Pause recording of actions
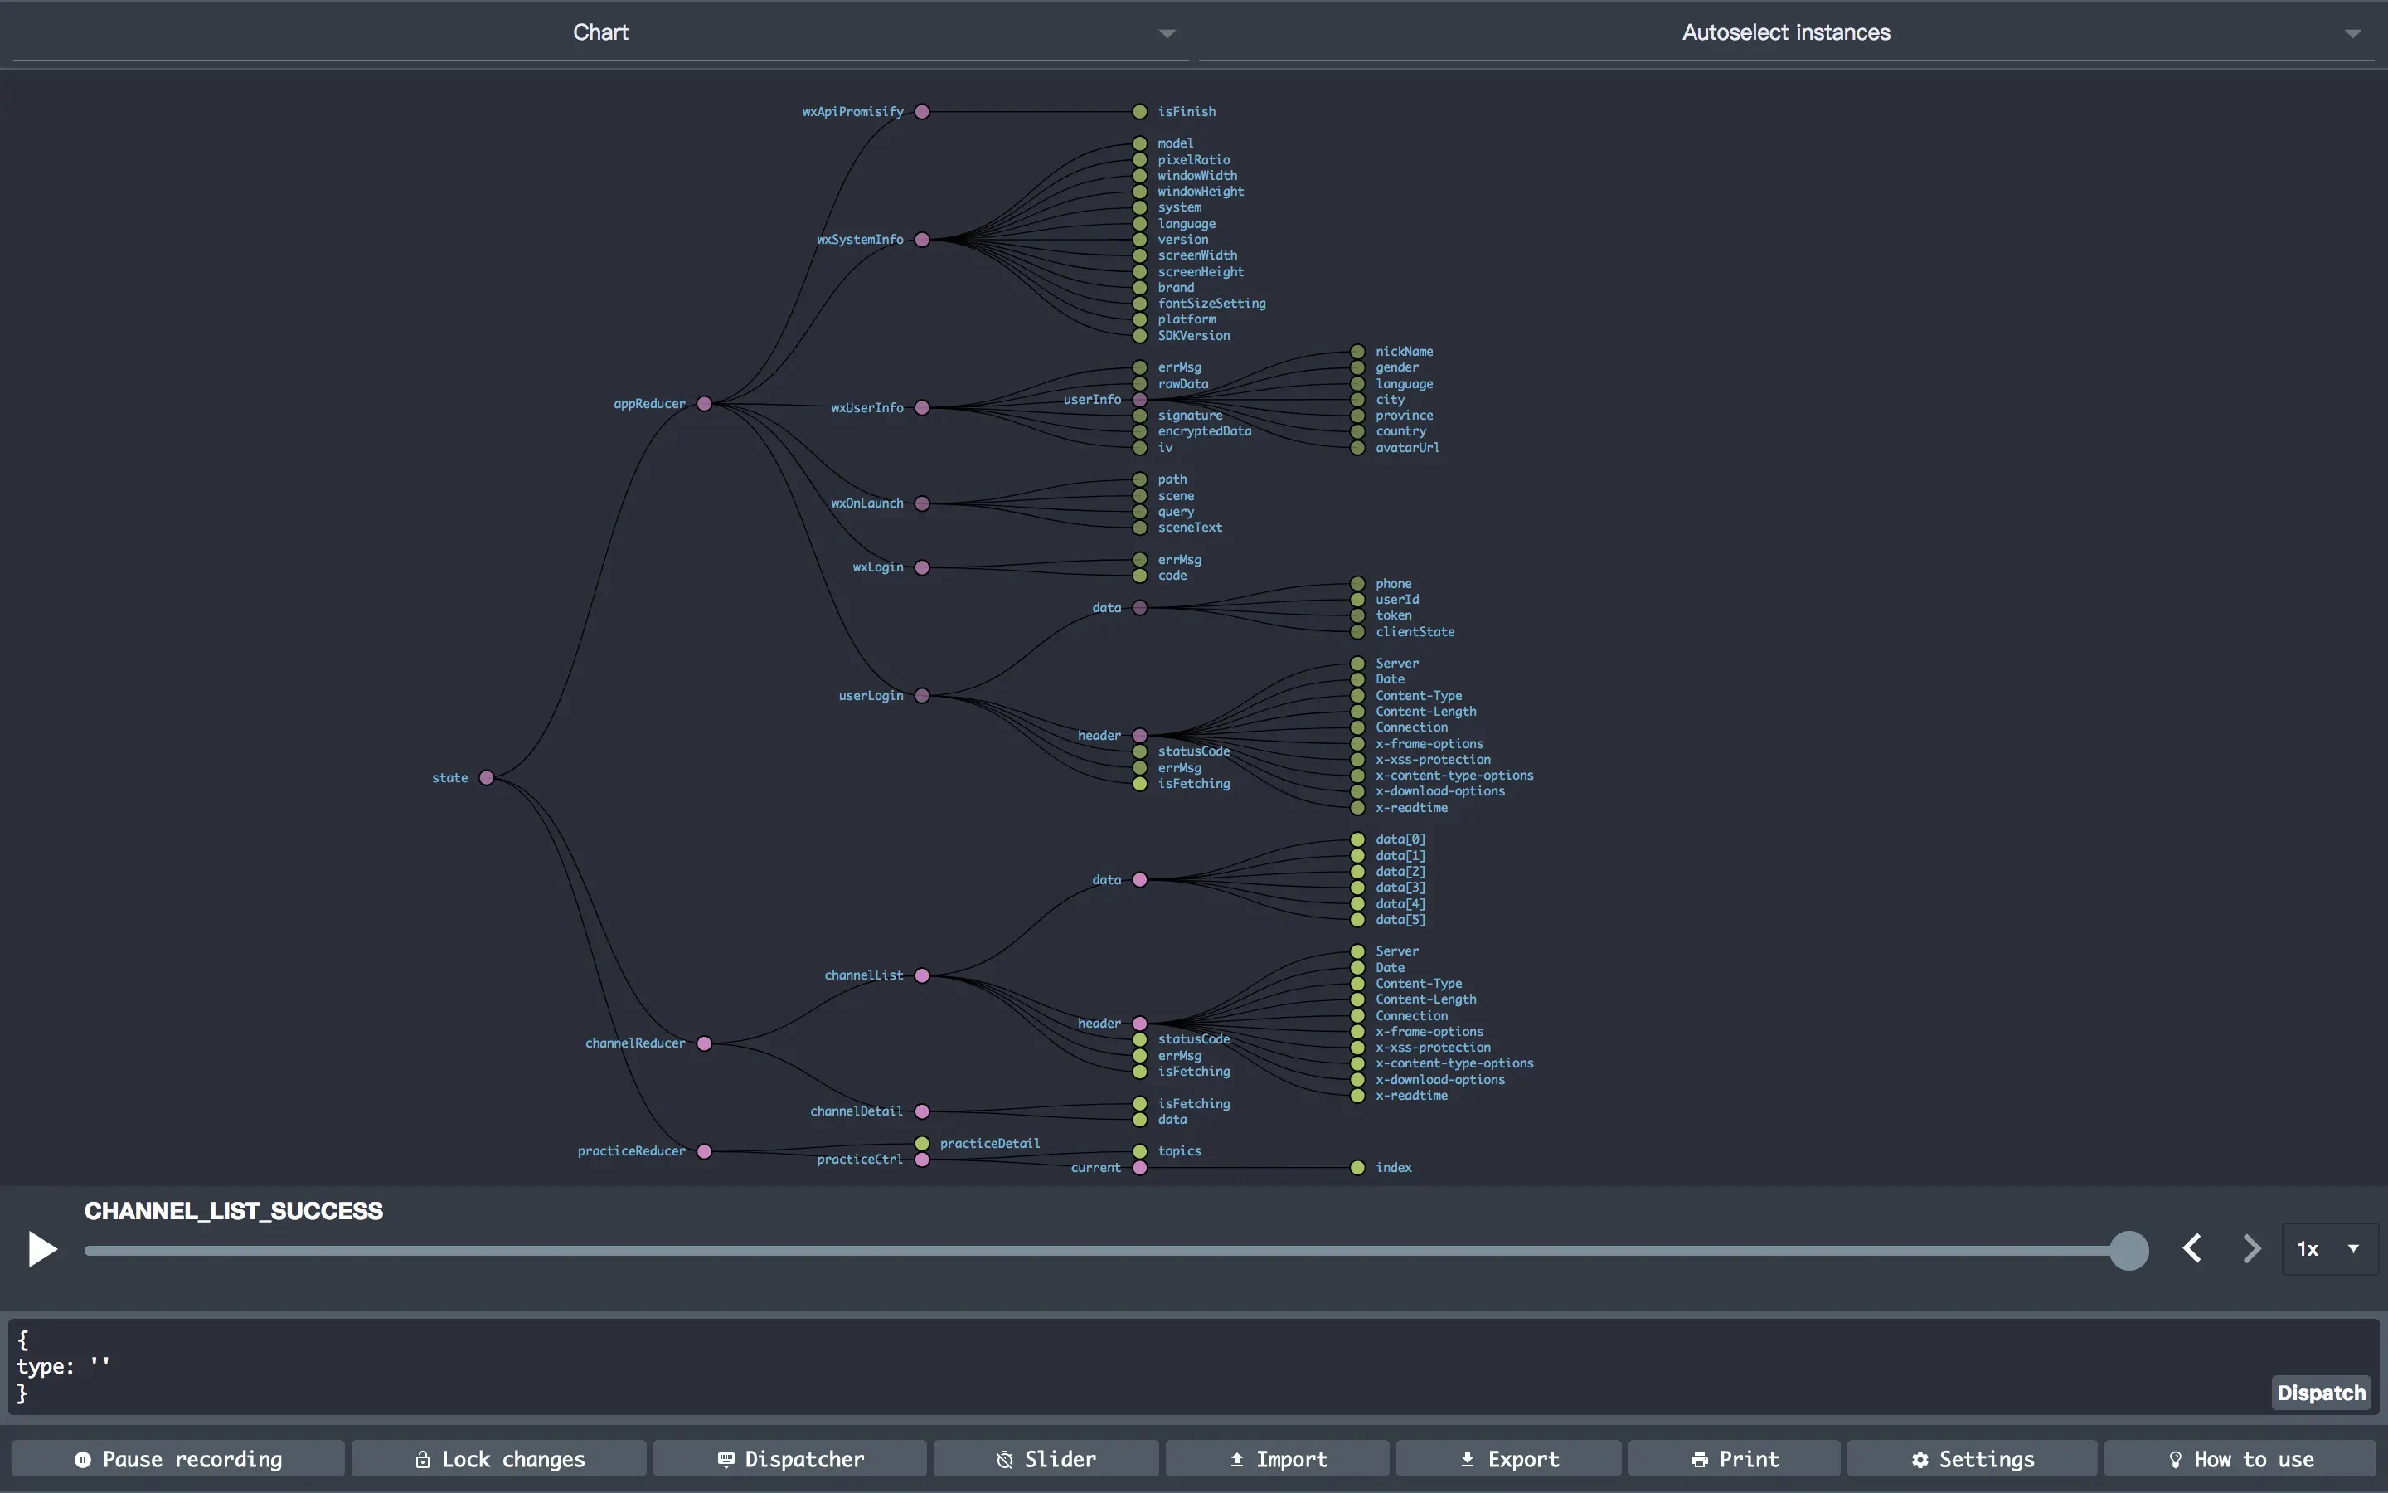The width and height of the screenshot is (2388, 1493). (178, 1458)
